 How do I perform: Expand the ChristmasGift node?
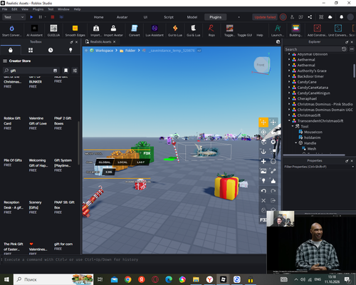[289, 115]
